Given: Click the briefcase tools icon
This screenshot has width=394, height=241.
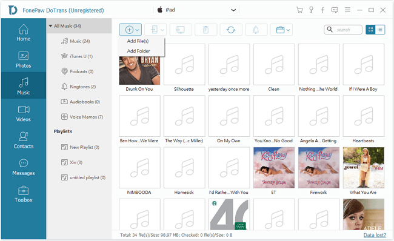Looking at the screenshot, I should point(280,30).
